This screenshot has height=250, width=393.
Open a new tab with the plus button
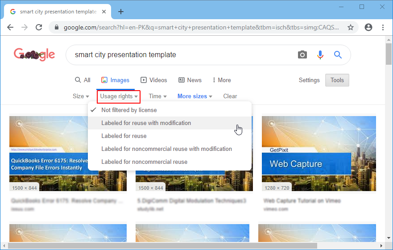click(121, 12)
